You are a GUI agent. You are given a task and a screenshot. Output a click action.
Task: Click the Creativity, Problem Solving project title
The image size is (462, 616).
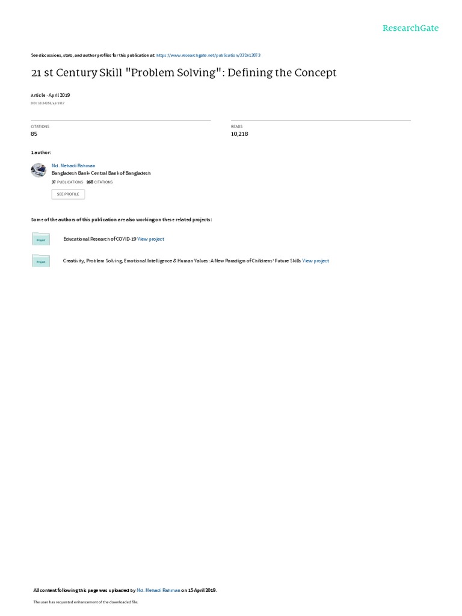point(182,261)
